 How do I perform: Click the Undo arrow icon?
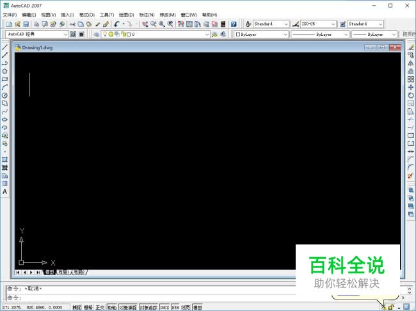point(116,24)
